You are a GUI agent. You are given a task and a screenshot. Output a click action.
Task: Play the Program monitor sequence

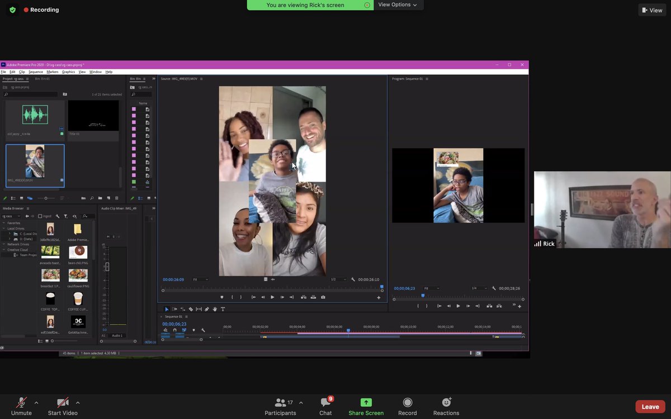pyautogui.click(x=458, y=306)
